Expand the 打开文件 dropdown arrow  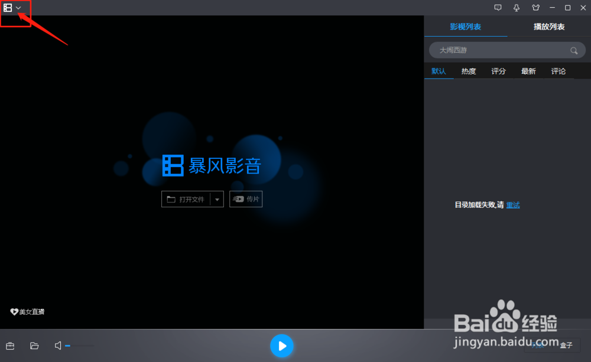tap(217, 199)
